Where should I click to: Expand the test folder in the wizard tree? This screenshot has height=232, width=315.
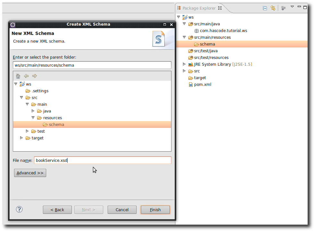click(27, 131)
